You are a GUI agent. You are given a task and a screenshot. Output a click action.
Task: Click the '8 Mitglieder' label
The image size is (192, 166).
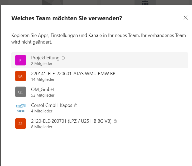coord(42,127)
